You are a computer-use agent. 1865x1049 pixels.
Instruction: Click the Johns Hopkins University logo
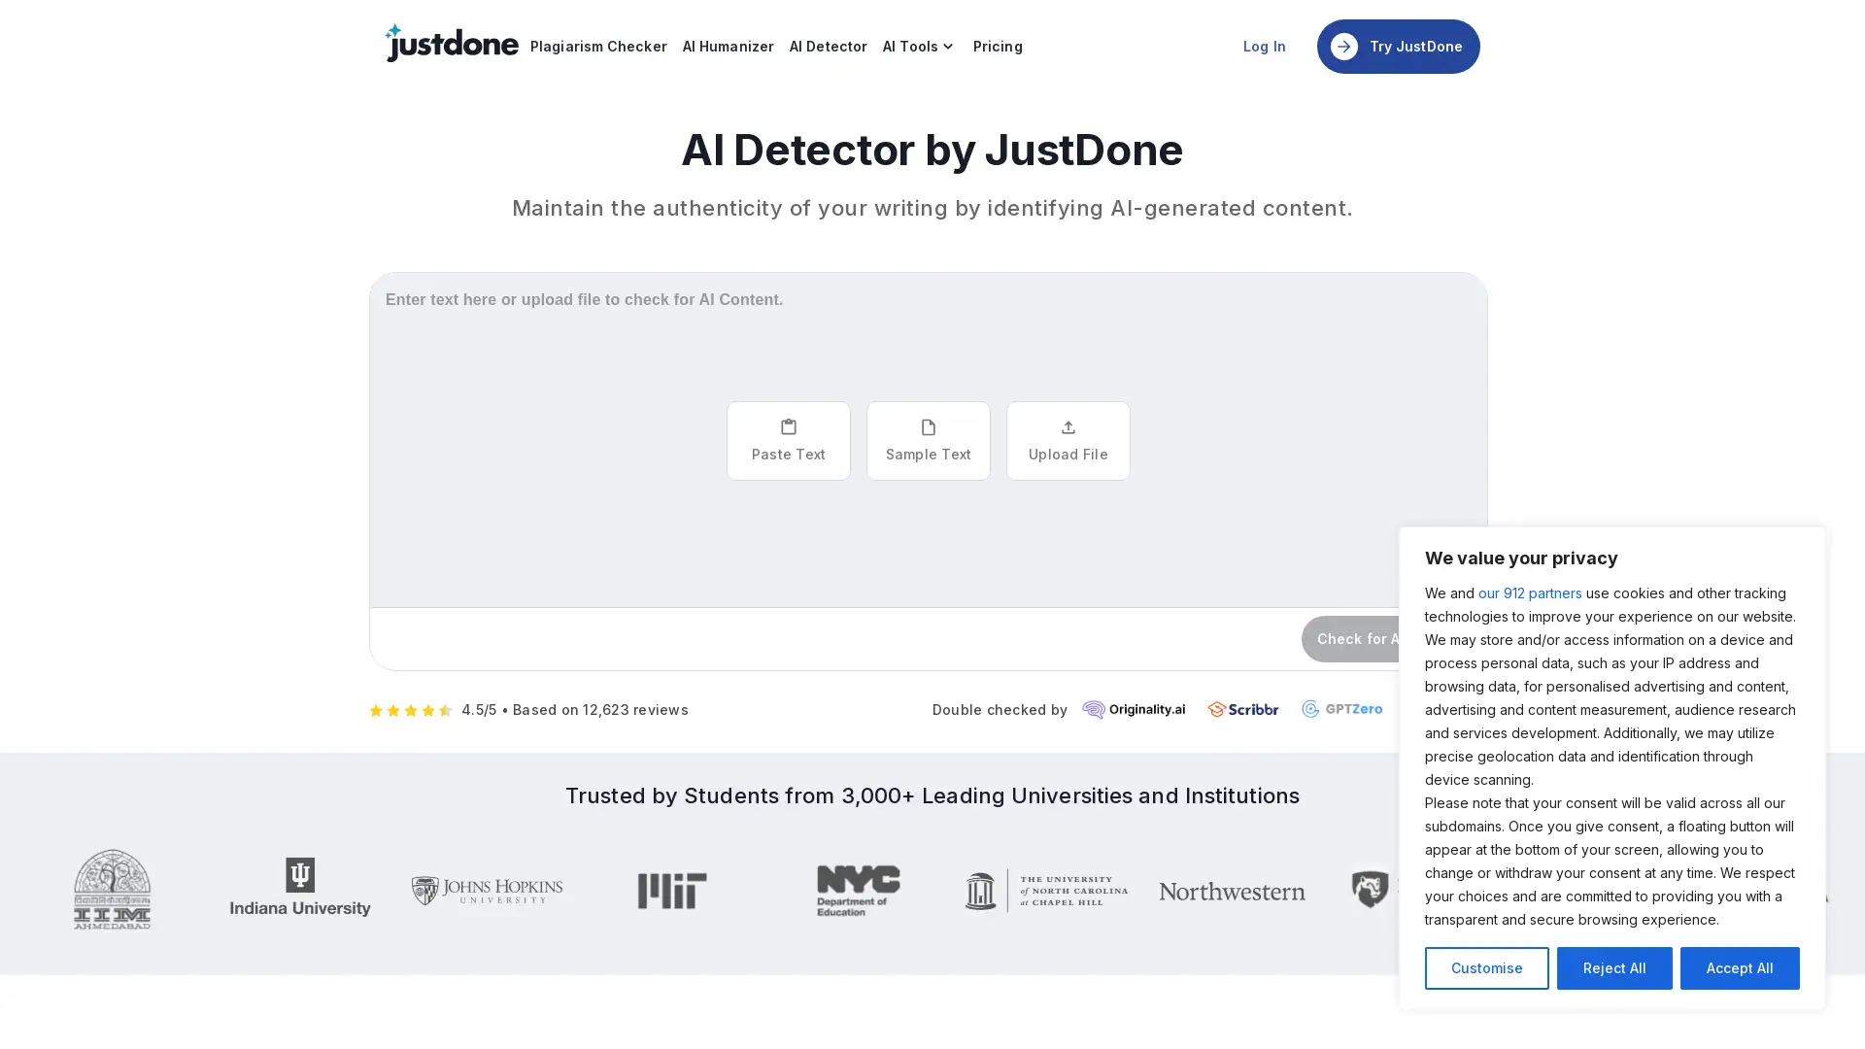point(487,891)
